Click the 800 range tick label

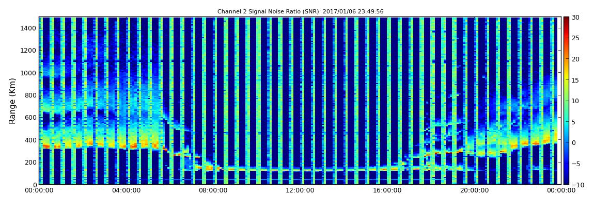30,95
